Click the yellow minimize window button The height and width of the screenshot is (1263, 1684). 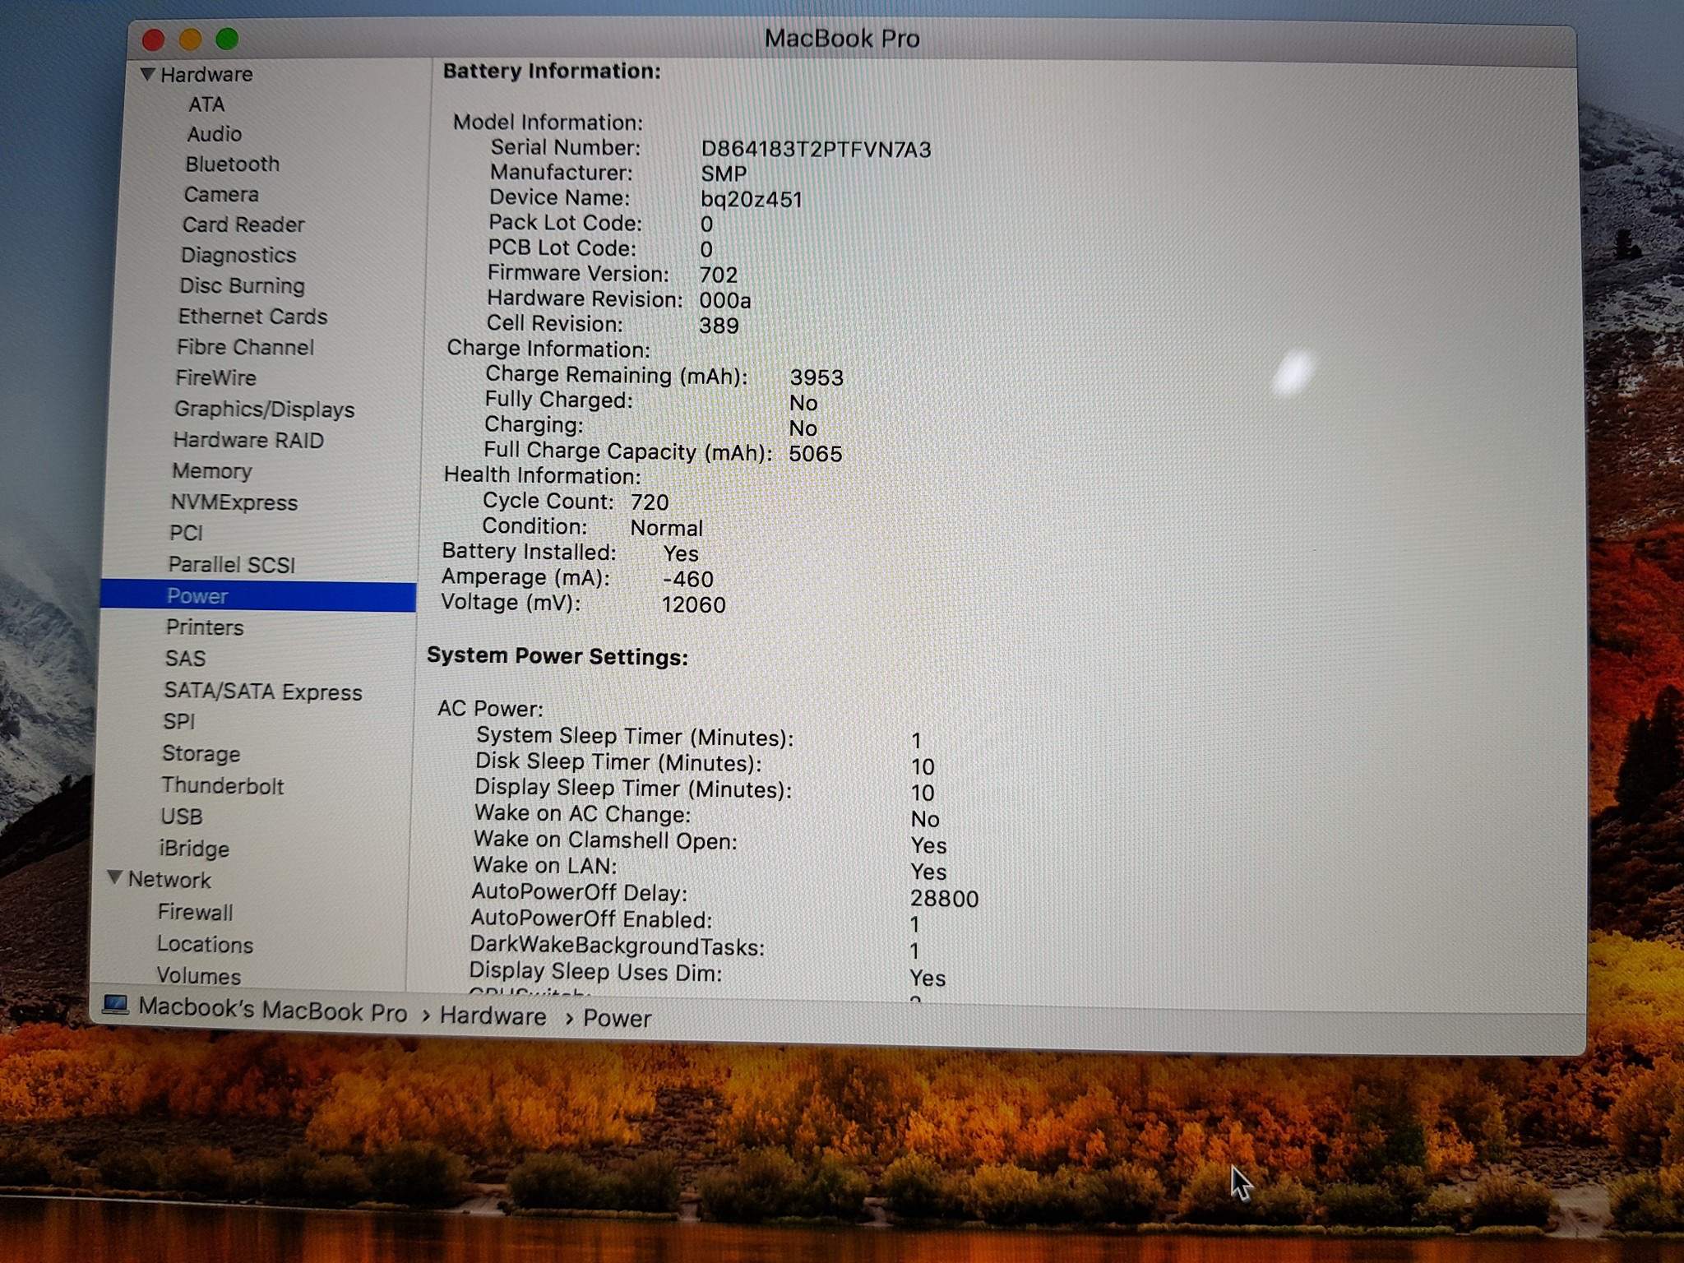coord(190,39)
